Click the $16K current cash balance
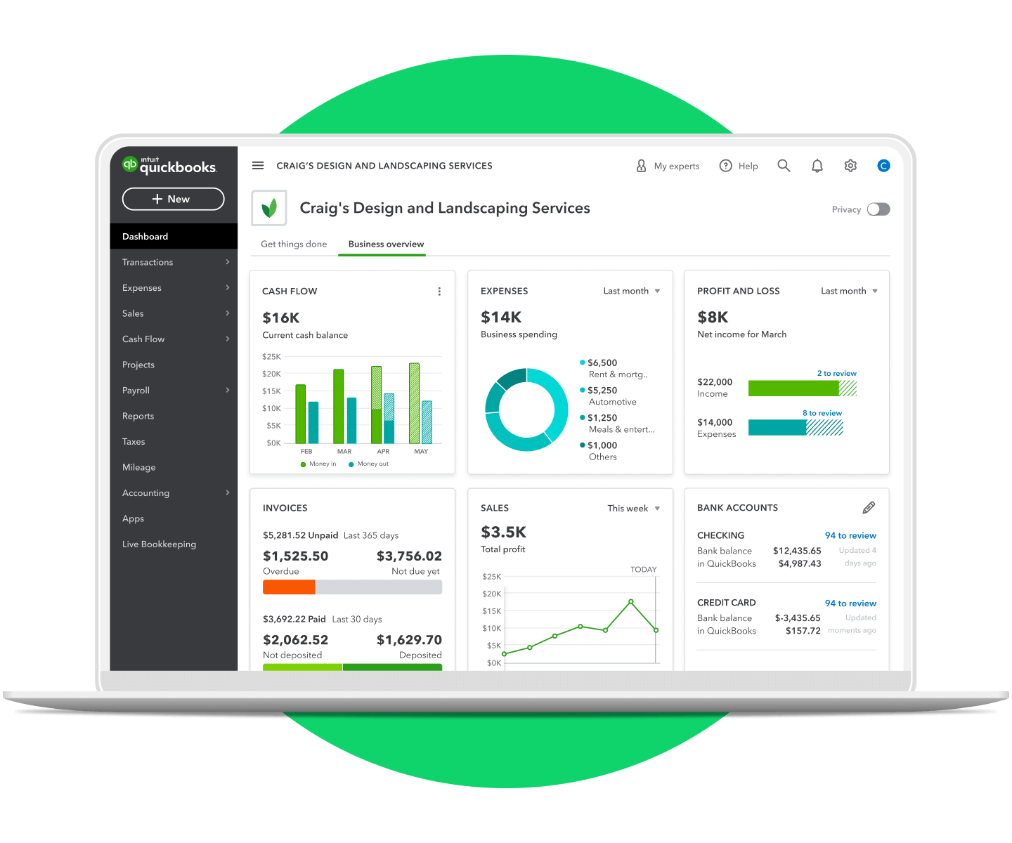This screenshot has height=843, width=1012. click(x=281, y=318)
